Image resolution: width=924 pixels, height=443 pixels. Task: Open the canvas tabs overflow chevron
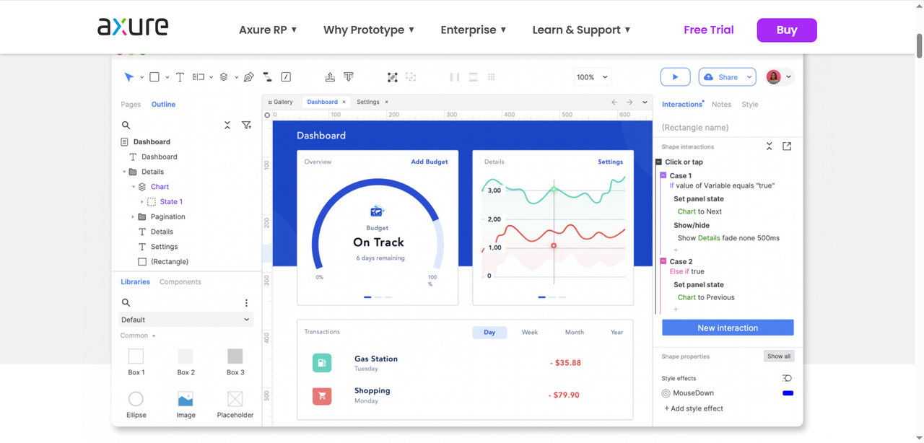[645, 102]
